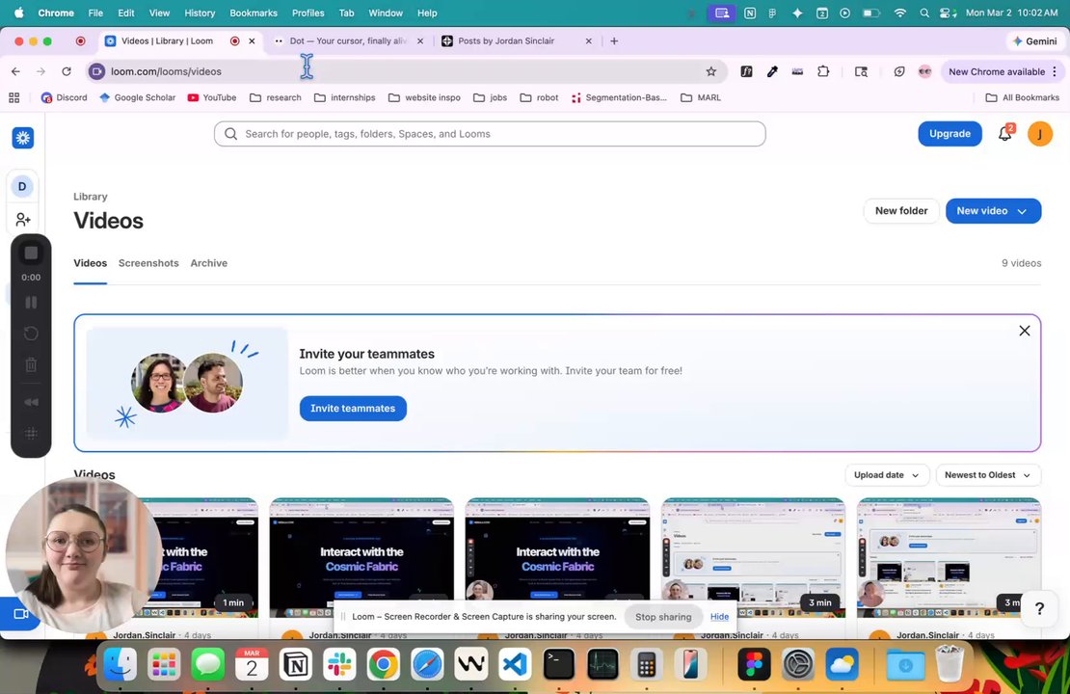Open the Profiles menu
The image size is (1070, 694).
click(308, 13)
